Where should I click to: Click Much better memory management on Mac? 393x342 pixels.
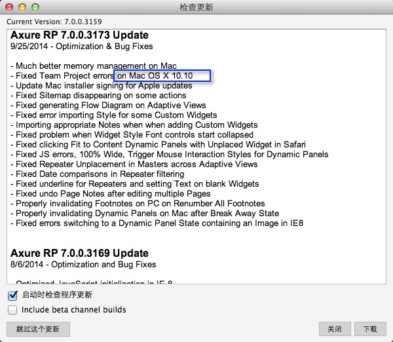[x=94, y=66]
